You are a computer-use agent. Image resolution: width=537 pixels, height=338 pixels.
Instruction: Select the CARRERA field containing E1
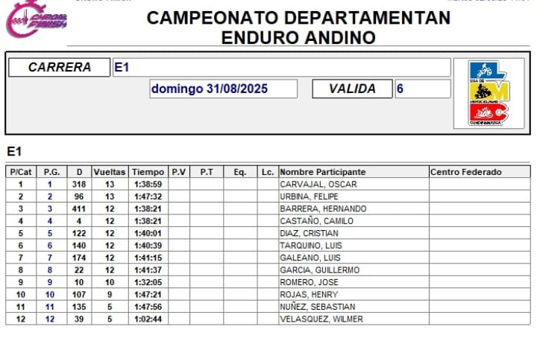click(x=281, y=68)
